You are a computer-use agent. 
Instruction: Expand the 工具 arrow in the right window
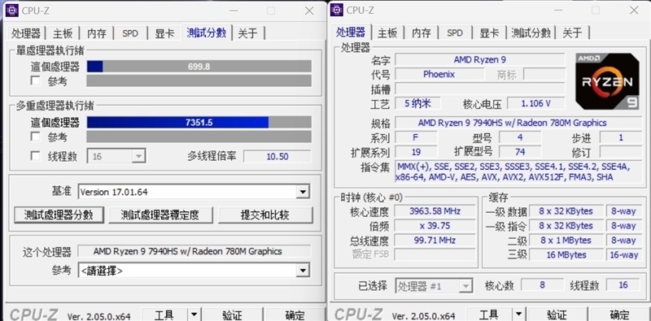click(518, 314)
